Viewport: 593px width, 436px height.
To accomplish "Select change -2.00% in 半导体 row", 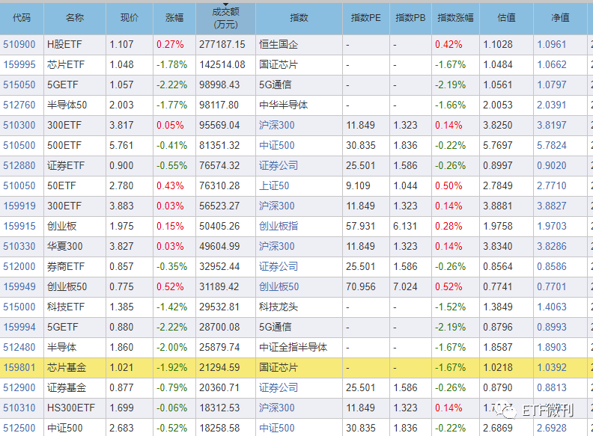I will (171, 347).
